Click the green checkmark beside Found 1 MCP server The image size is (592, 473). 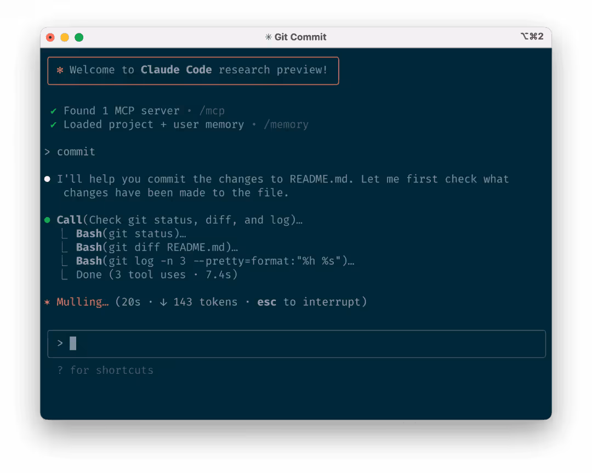coord(53,111)
